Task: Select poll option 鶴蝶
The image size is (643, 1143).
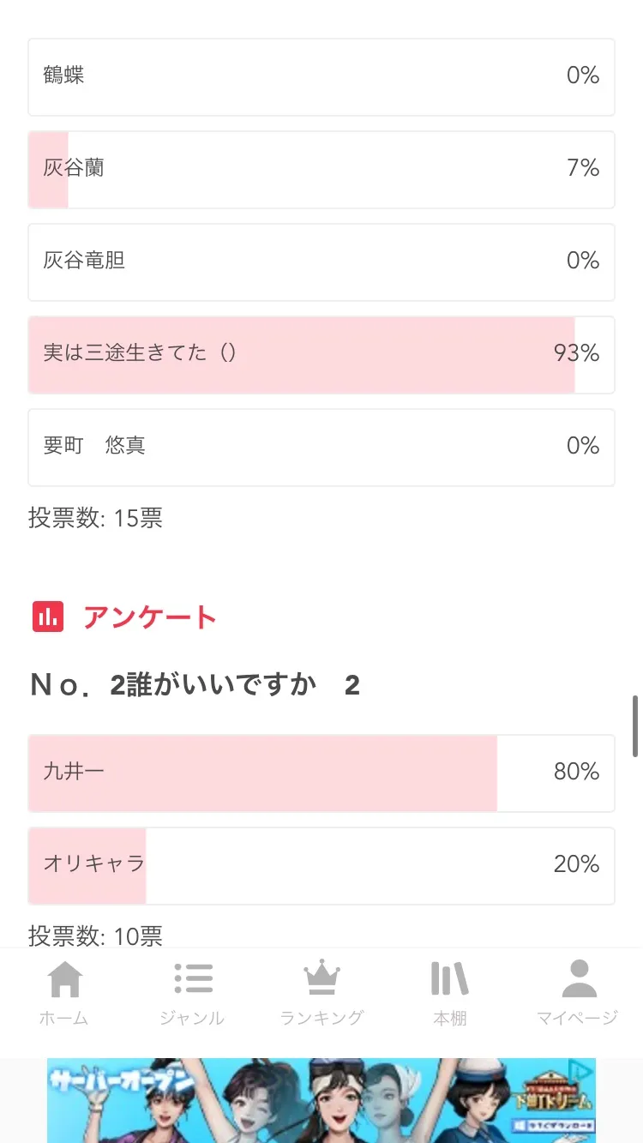Action: pyautogui.click(x=321, y=77)
